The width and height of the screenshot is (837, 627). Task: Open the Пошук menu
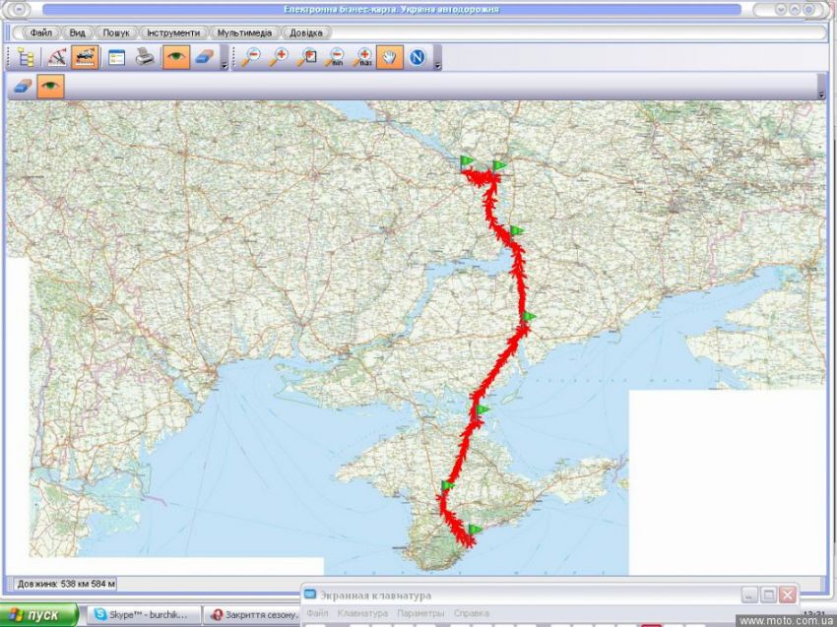pyautogui.click(x=116, y=32)
